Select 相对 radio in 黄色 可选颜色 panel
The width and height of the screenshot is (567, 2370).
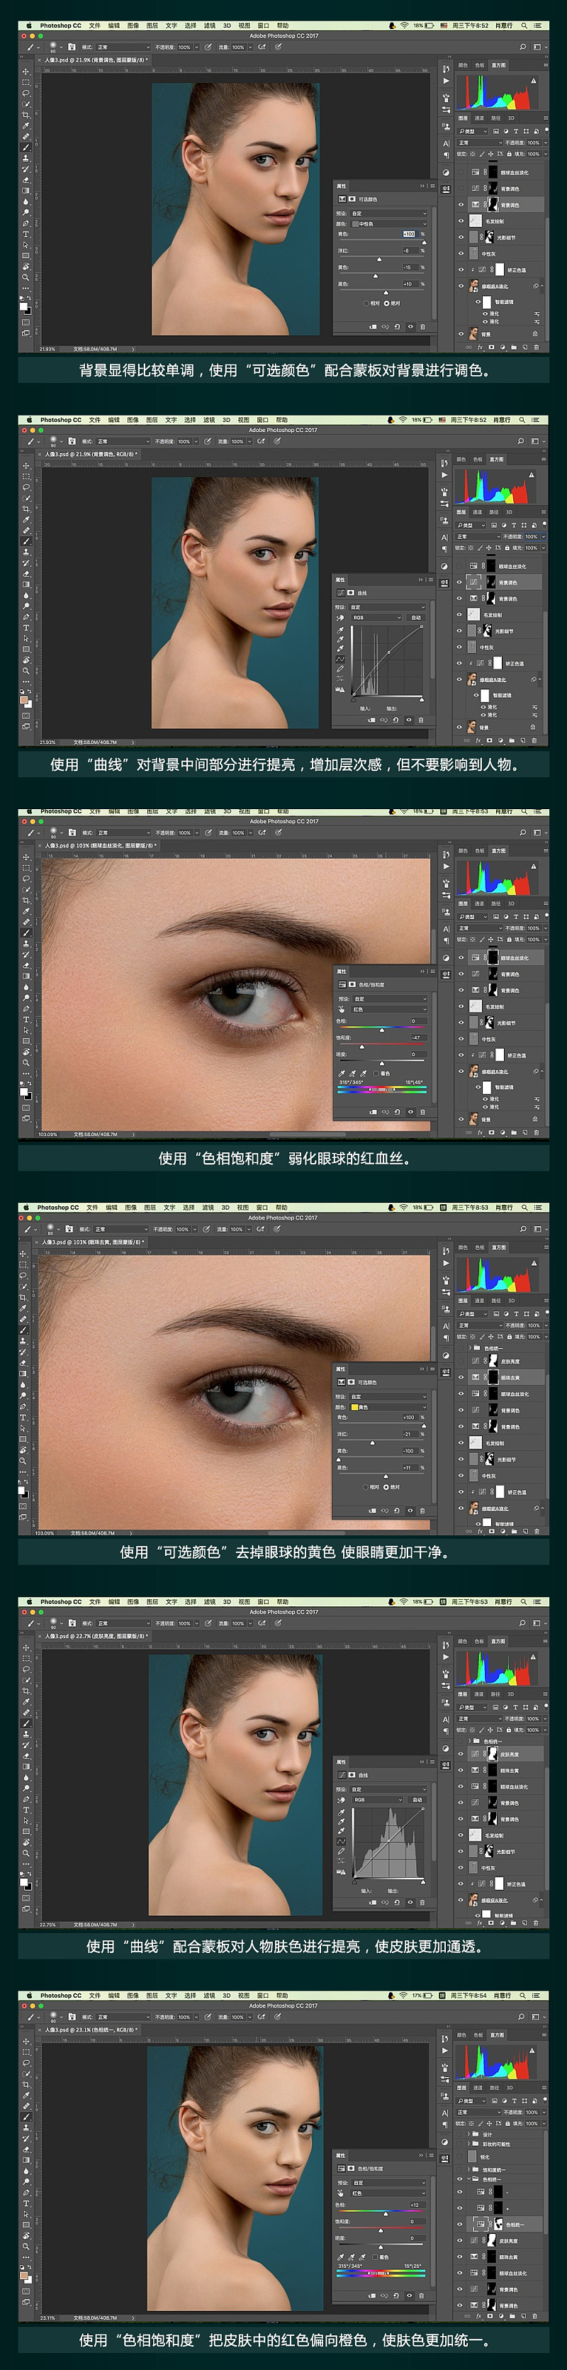(366, 1488)
